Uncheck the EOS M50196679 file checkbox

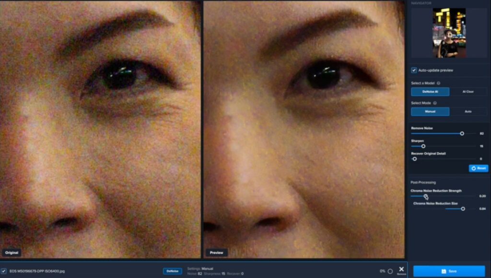click(4, 271)
